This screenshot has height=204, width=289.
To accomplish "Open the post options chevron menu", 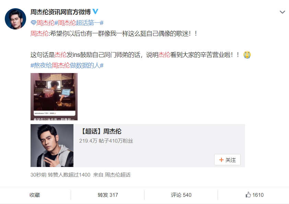I will 282,12.
